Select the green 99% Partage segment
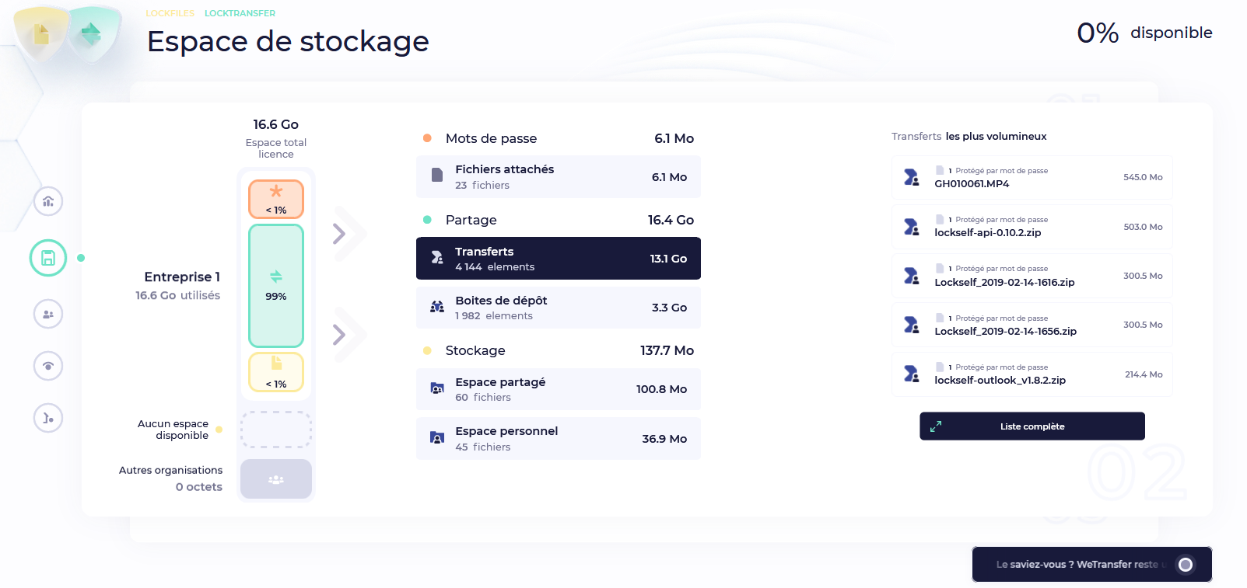Viewport: 1247px width, 588px height. pyautogui.click(x=276, y=286)
